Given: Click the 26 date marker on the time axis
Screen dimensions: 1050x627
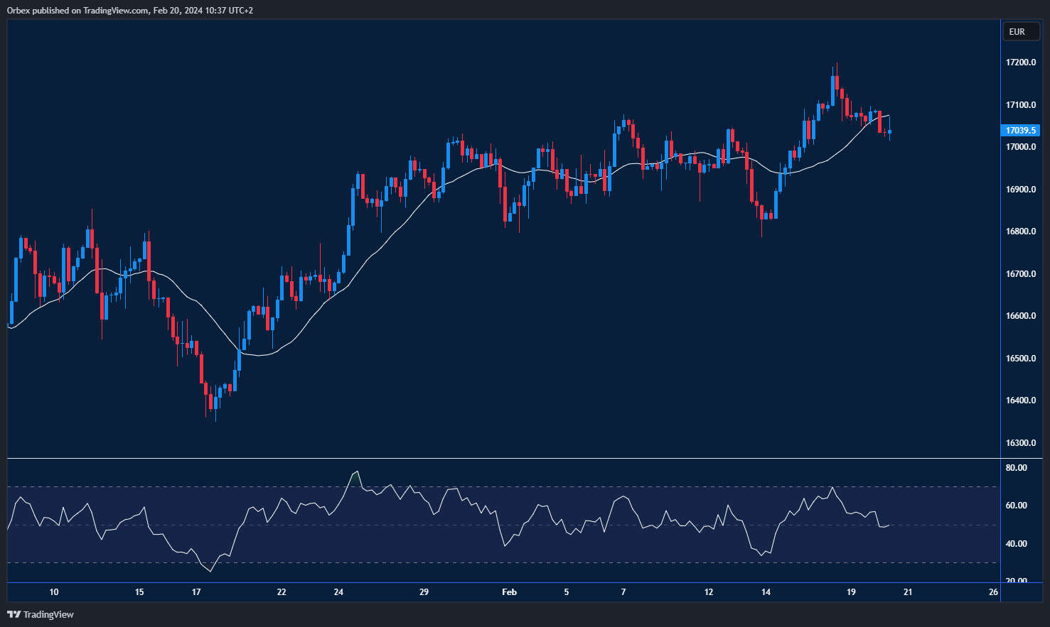Looking at the screenshot, I should coord(993,592).
